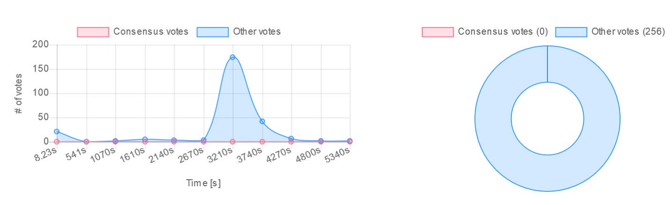Screen dimensions: 672x205
Task: Toggle Consensus votes (0) doughnut legend
Action: [484, 32]
